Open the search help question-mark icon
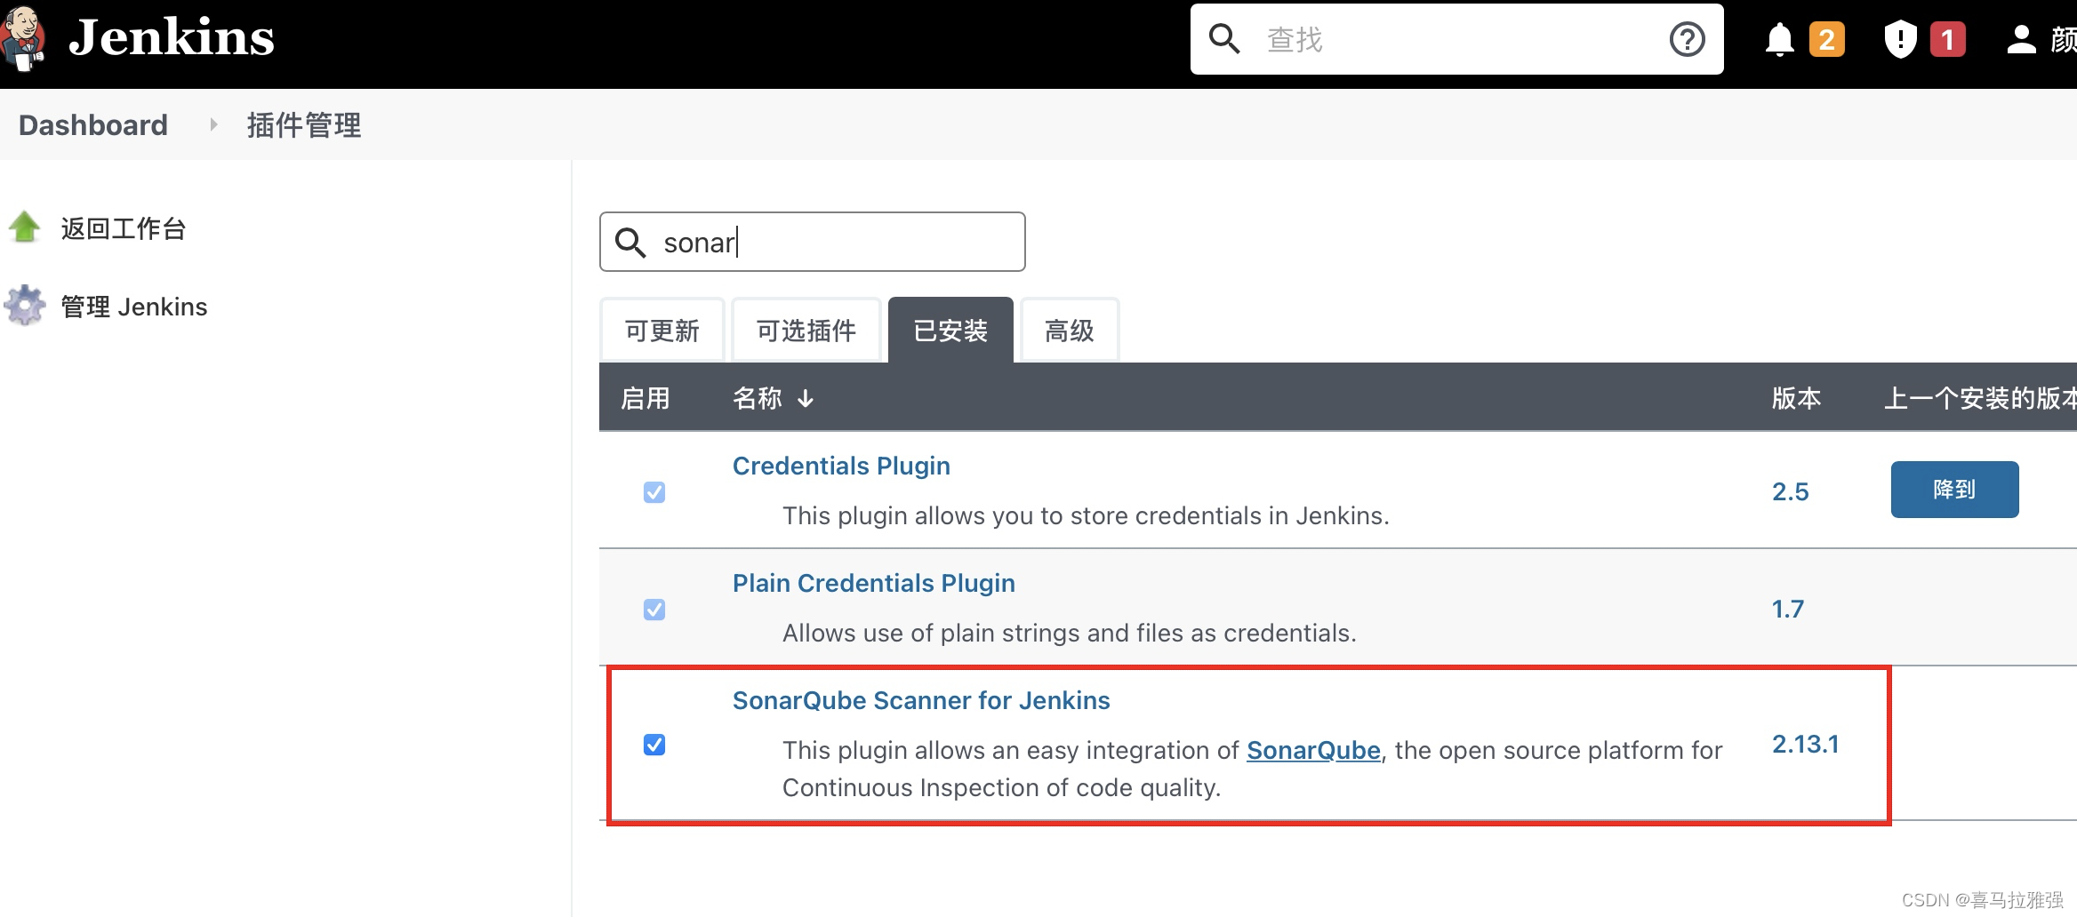The image size is (2077, 917). click(1687, 39)
